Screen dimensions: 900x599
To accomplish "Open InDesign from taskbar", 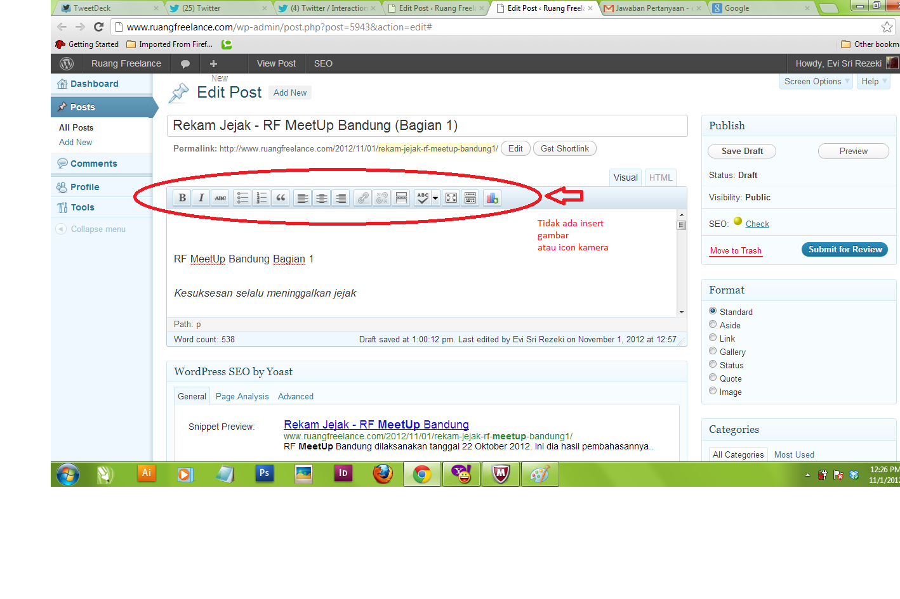I will [343, 473].
